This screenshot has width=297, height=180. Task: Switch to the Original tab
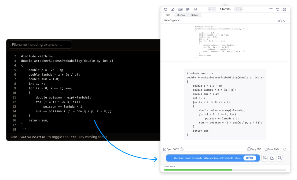pos(181,15)
